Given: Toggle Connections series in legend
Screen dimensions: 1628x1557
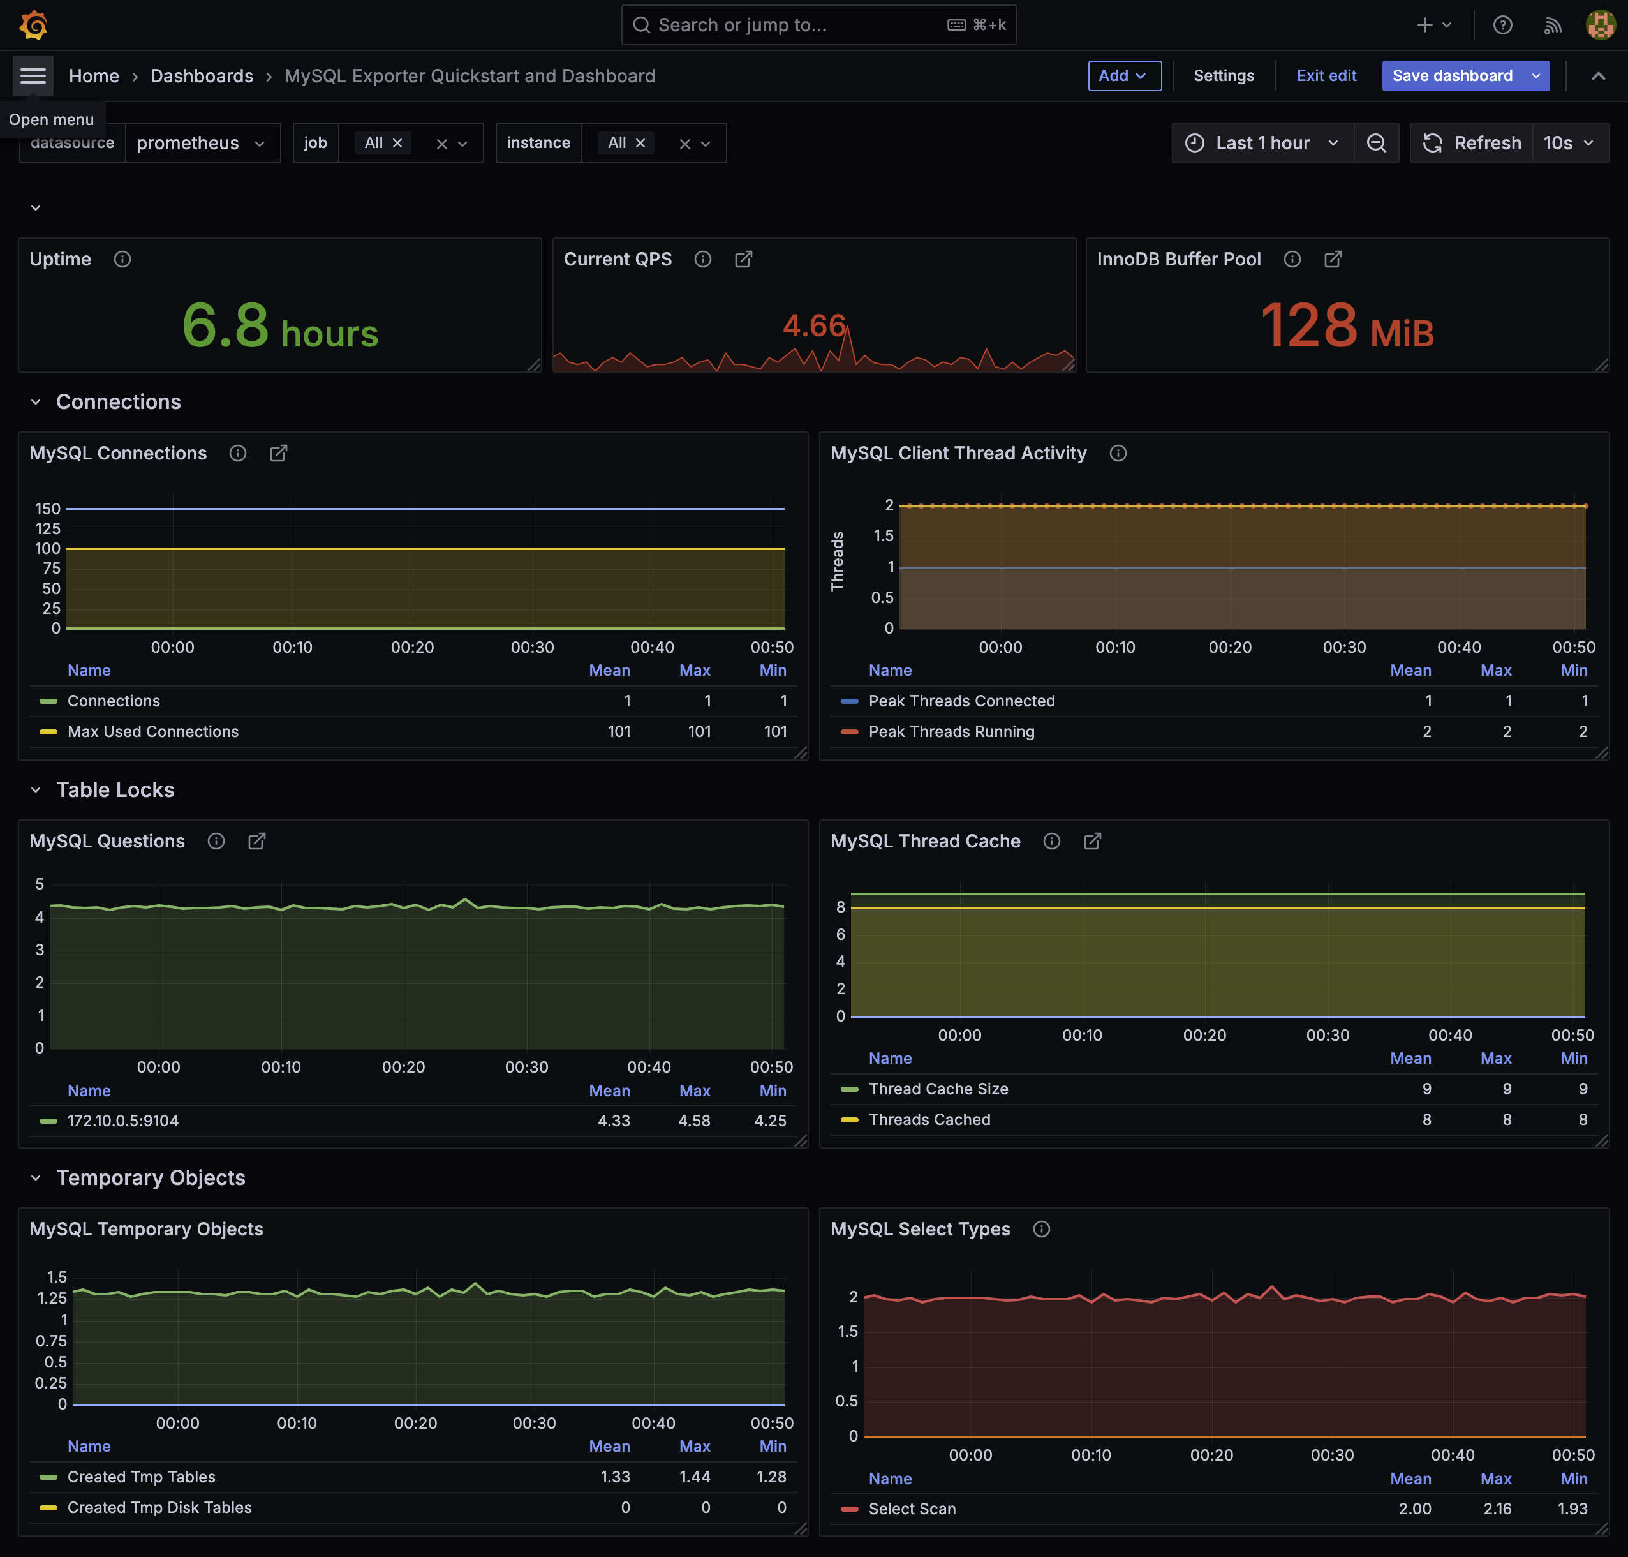Looking at the screenshot, I should click(114, 701).
